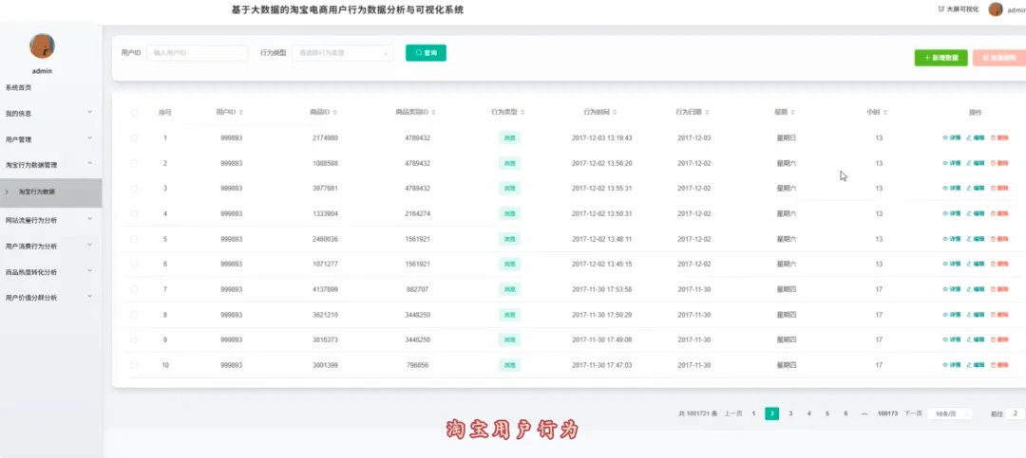
Task: Click the 浏览 tag in row 1
Action: click(x=509, y=137)
